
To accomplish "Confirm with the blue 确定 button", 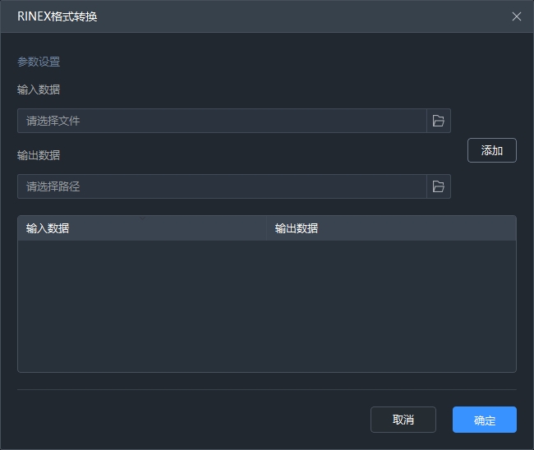I will point(484,420).
